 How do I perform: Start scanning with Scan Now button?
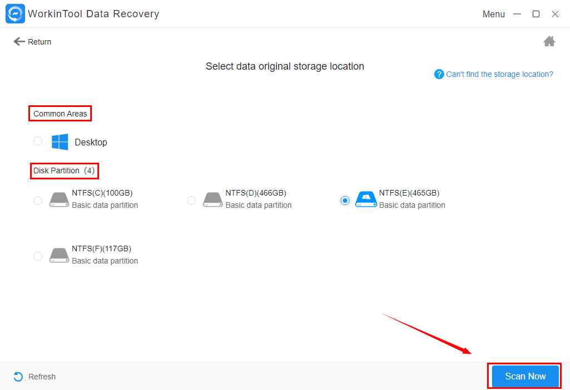[x=525, y=376]
